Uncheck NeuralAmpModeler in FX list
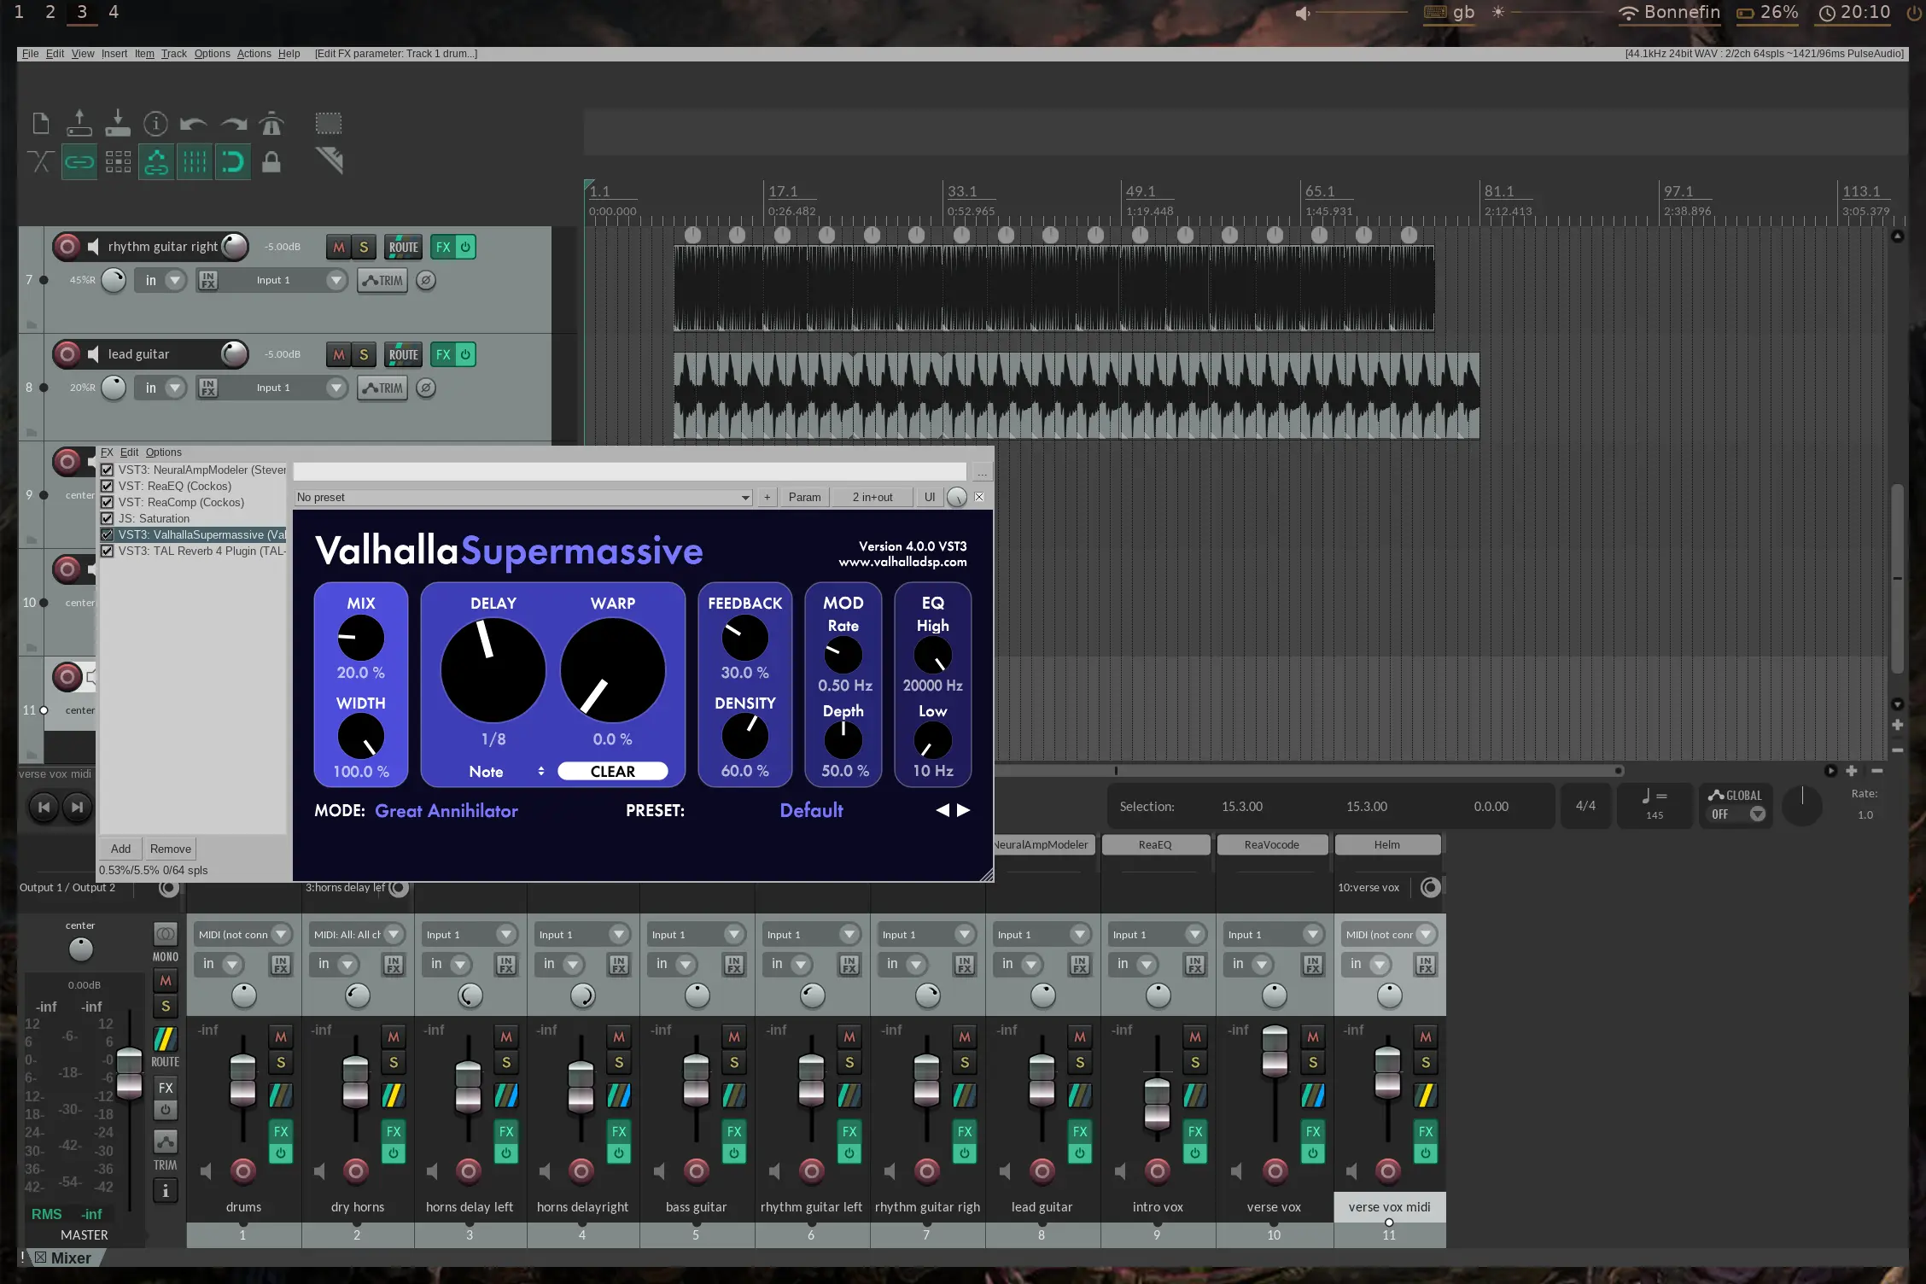 (x=108, y=470)
